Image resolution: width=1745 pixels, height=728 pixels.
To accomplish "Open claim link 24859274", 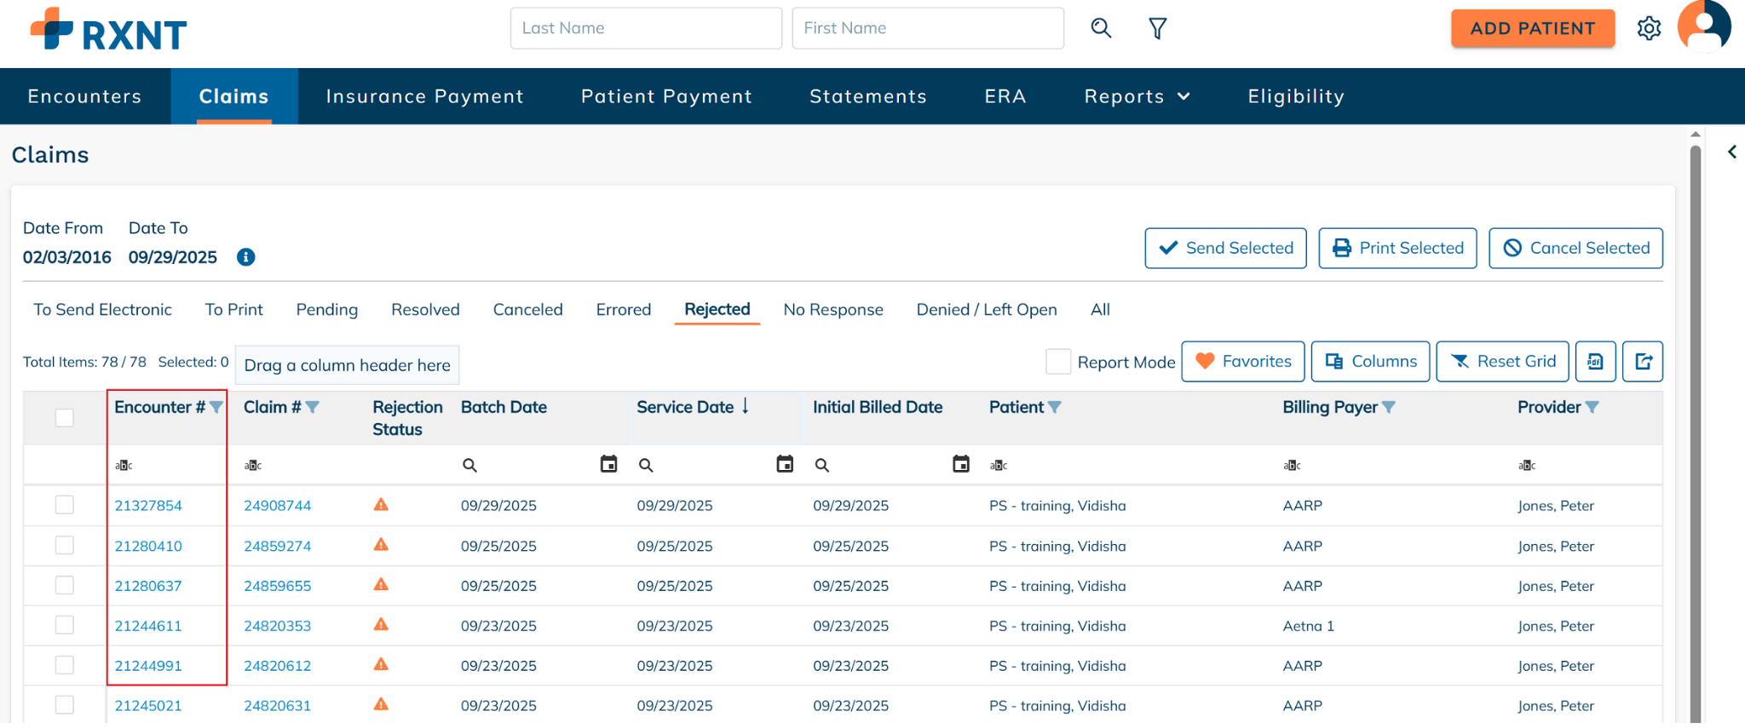I will [x=277, y=546].
